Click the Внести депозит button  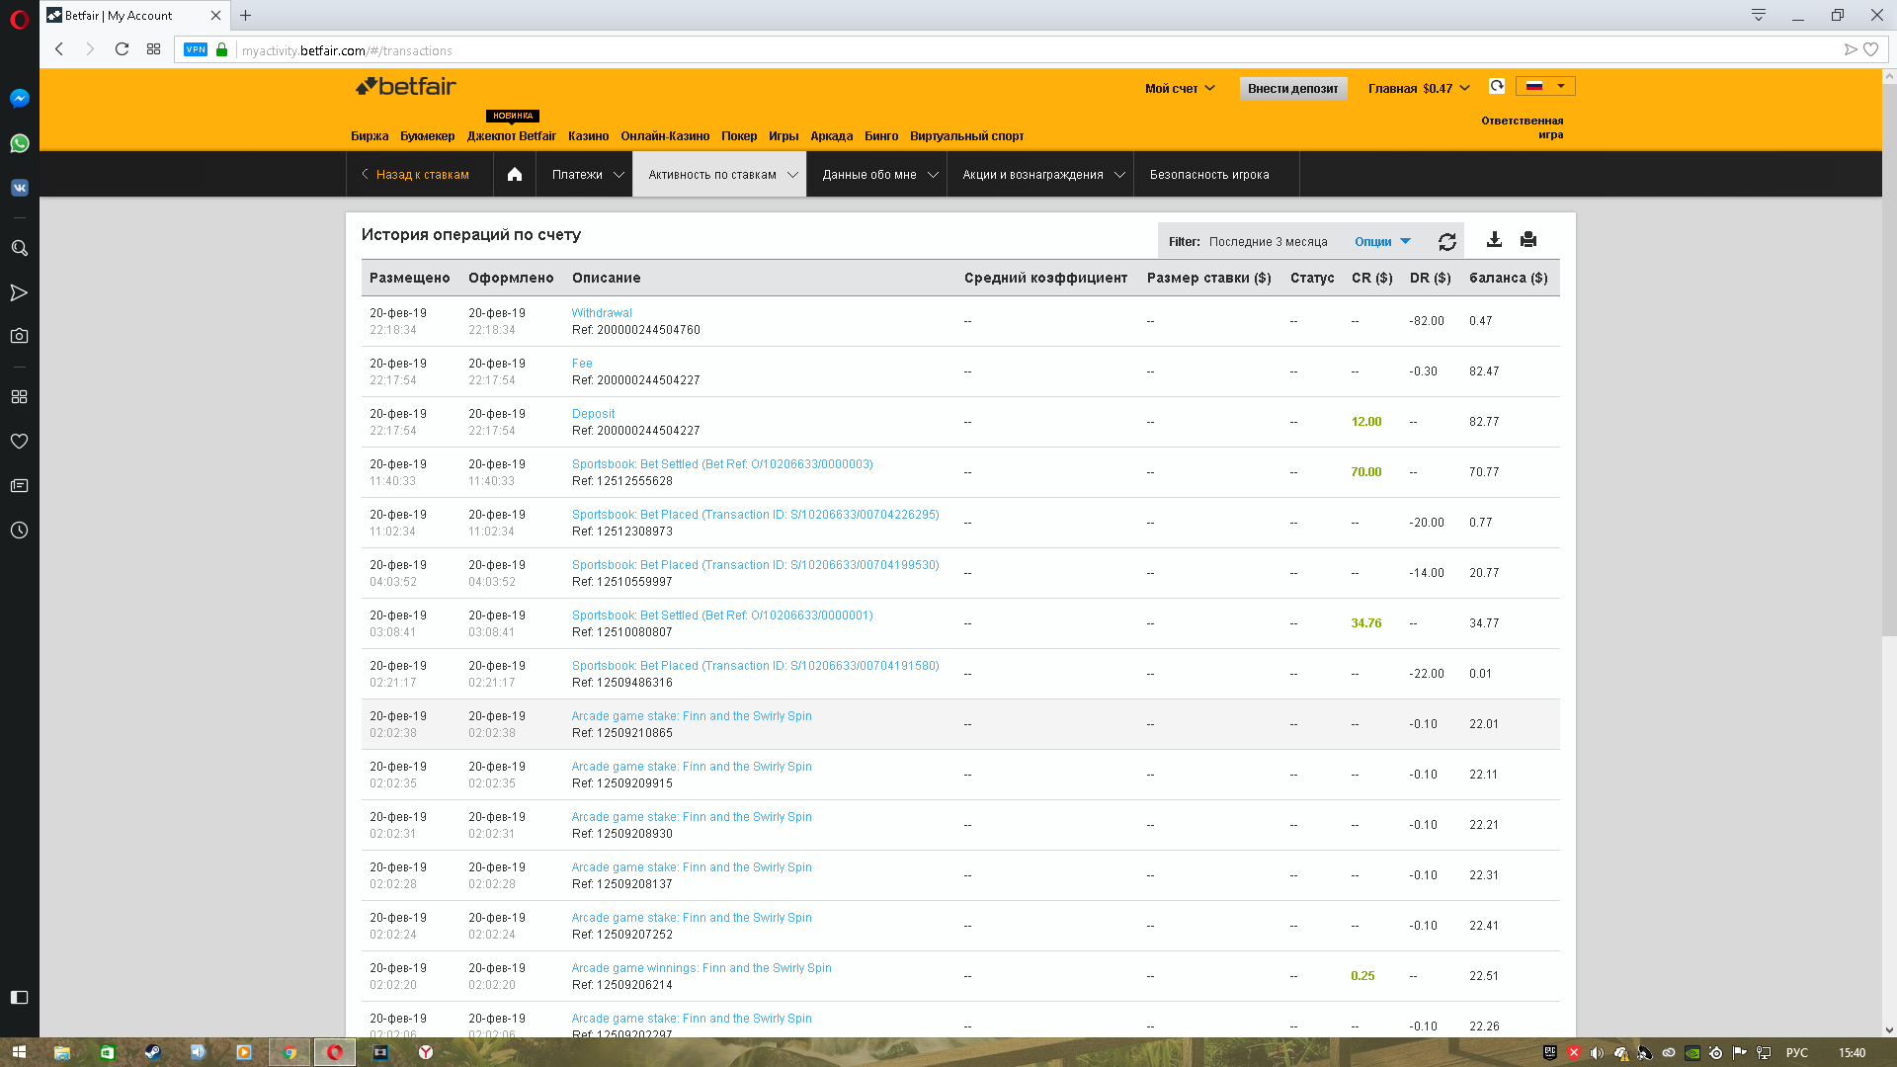click(x=1292, y=89)
